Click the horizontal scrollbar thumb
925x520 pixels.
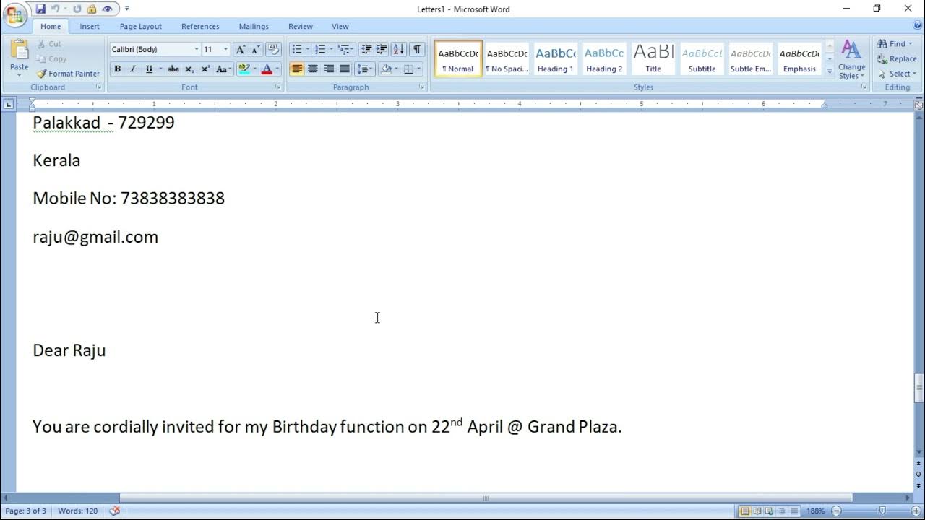486,498
